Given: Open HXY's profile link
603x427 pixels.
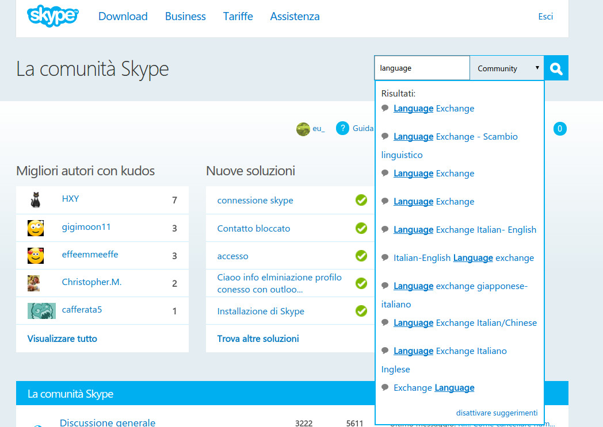Looking at the screenshot, I should click(x=70, y=198).
